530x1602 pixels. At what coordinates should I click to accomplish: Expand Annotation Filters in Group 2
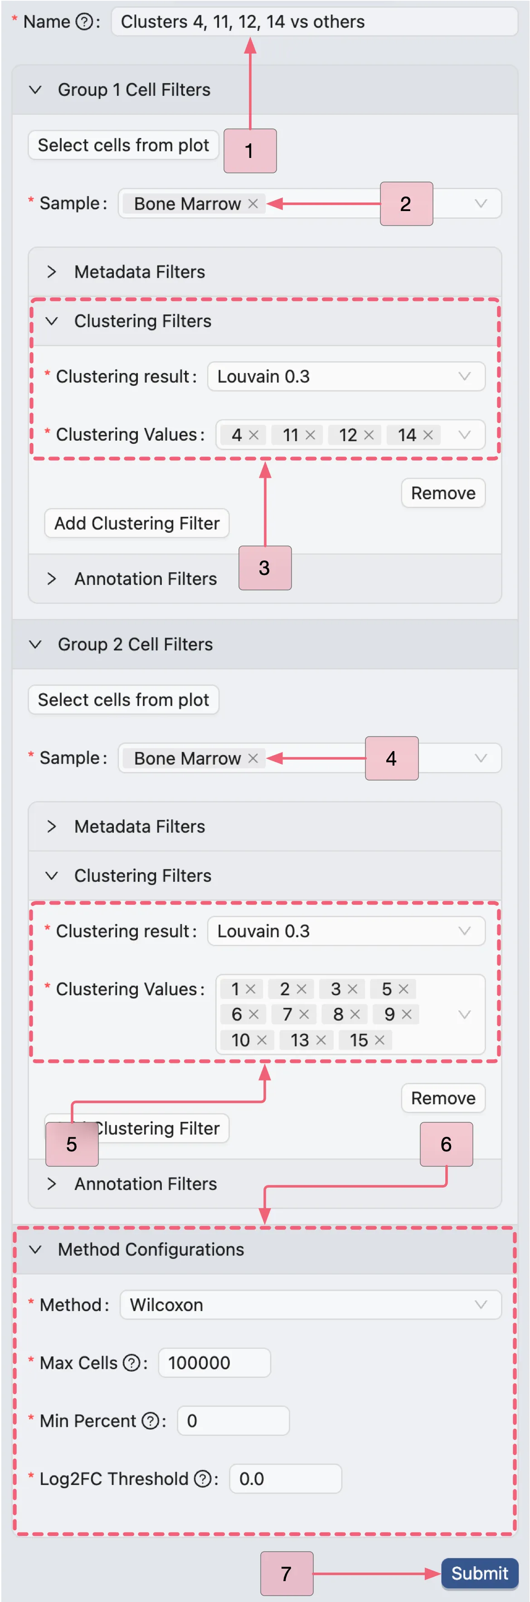(145, 1184)
